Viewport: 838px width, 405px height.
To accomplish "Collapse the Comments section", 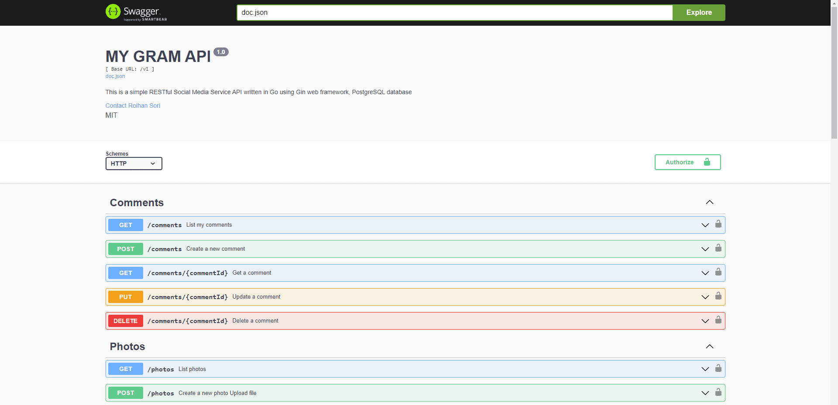I will (709, 202).
